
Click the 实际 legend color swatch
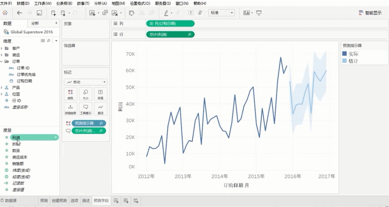[344, 54]
